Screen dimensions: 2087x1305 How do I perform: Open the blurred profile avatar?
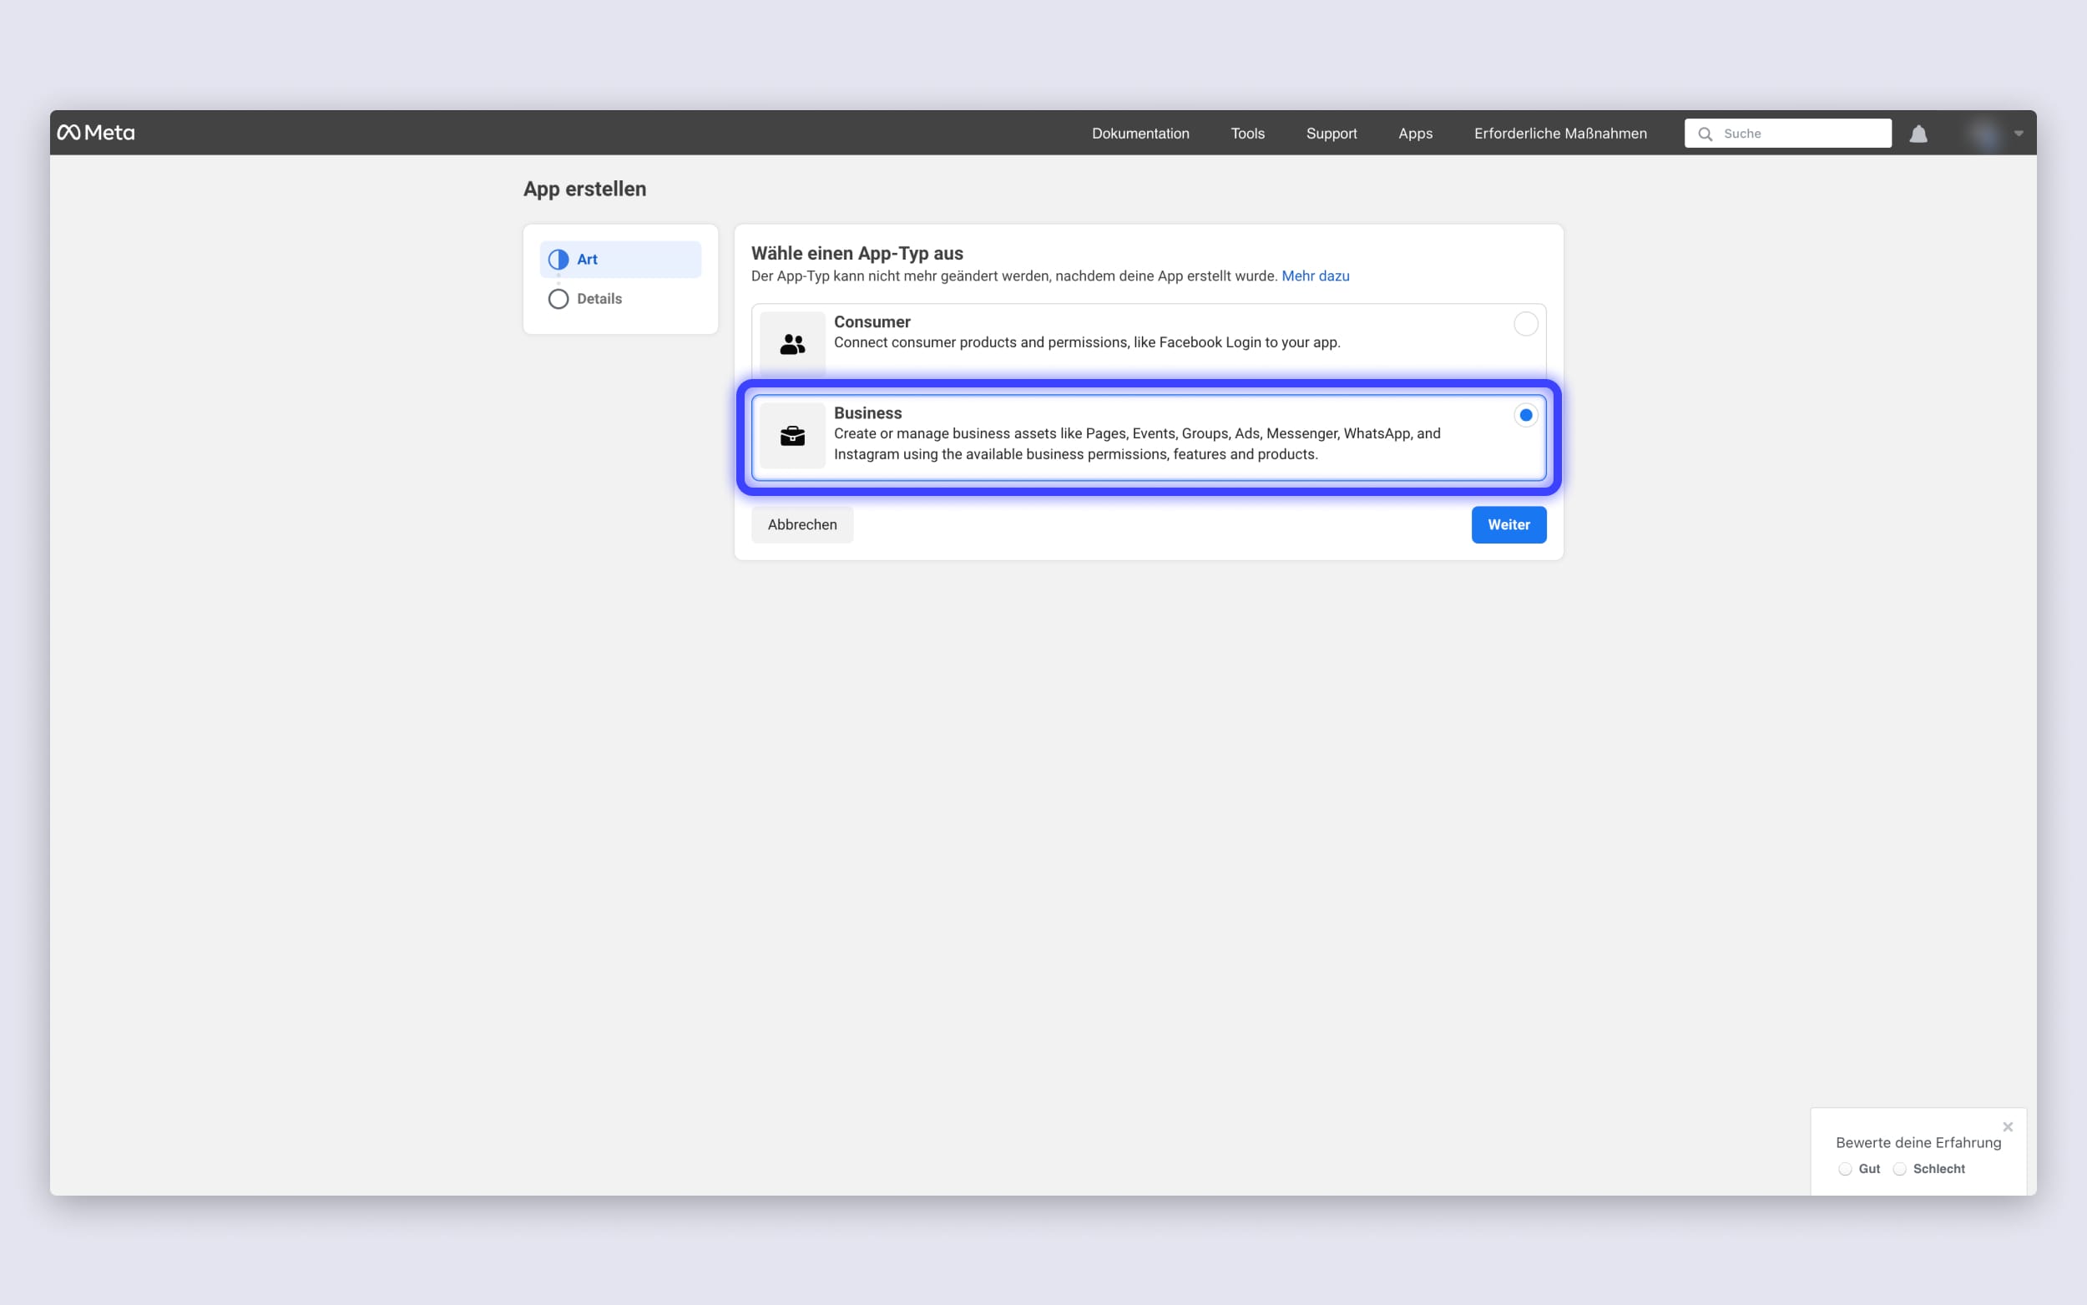1984,134
